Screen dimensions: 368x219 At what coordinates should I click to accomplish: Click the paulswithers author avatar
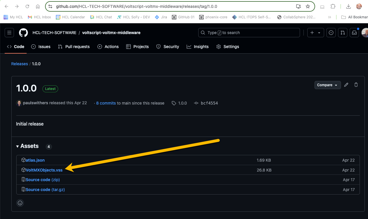point(19,103)
